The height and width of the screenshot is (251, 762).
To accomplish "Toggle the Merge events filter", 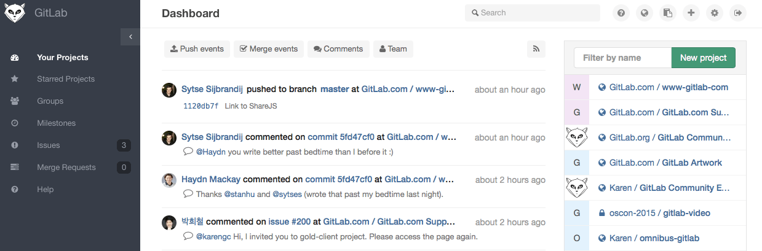I will pos(269,49).
